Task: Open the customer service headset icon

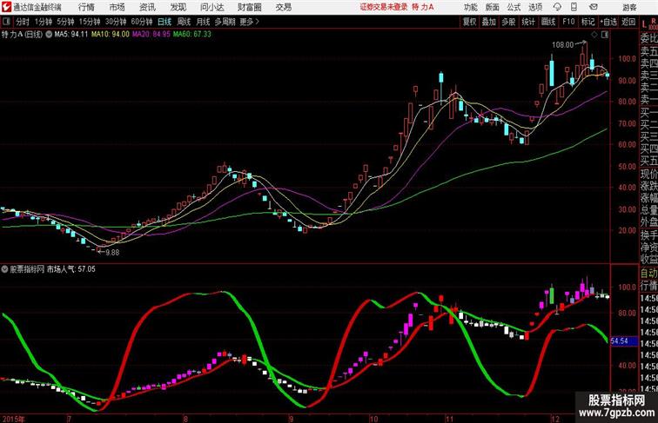Action: (x=557, y=7)
